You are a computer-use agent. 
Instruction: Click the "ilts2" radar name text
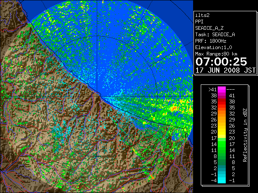pyautogui.click(x=202, y=15)
